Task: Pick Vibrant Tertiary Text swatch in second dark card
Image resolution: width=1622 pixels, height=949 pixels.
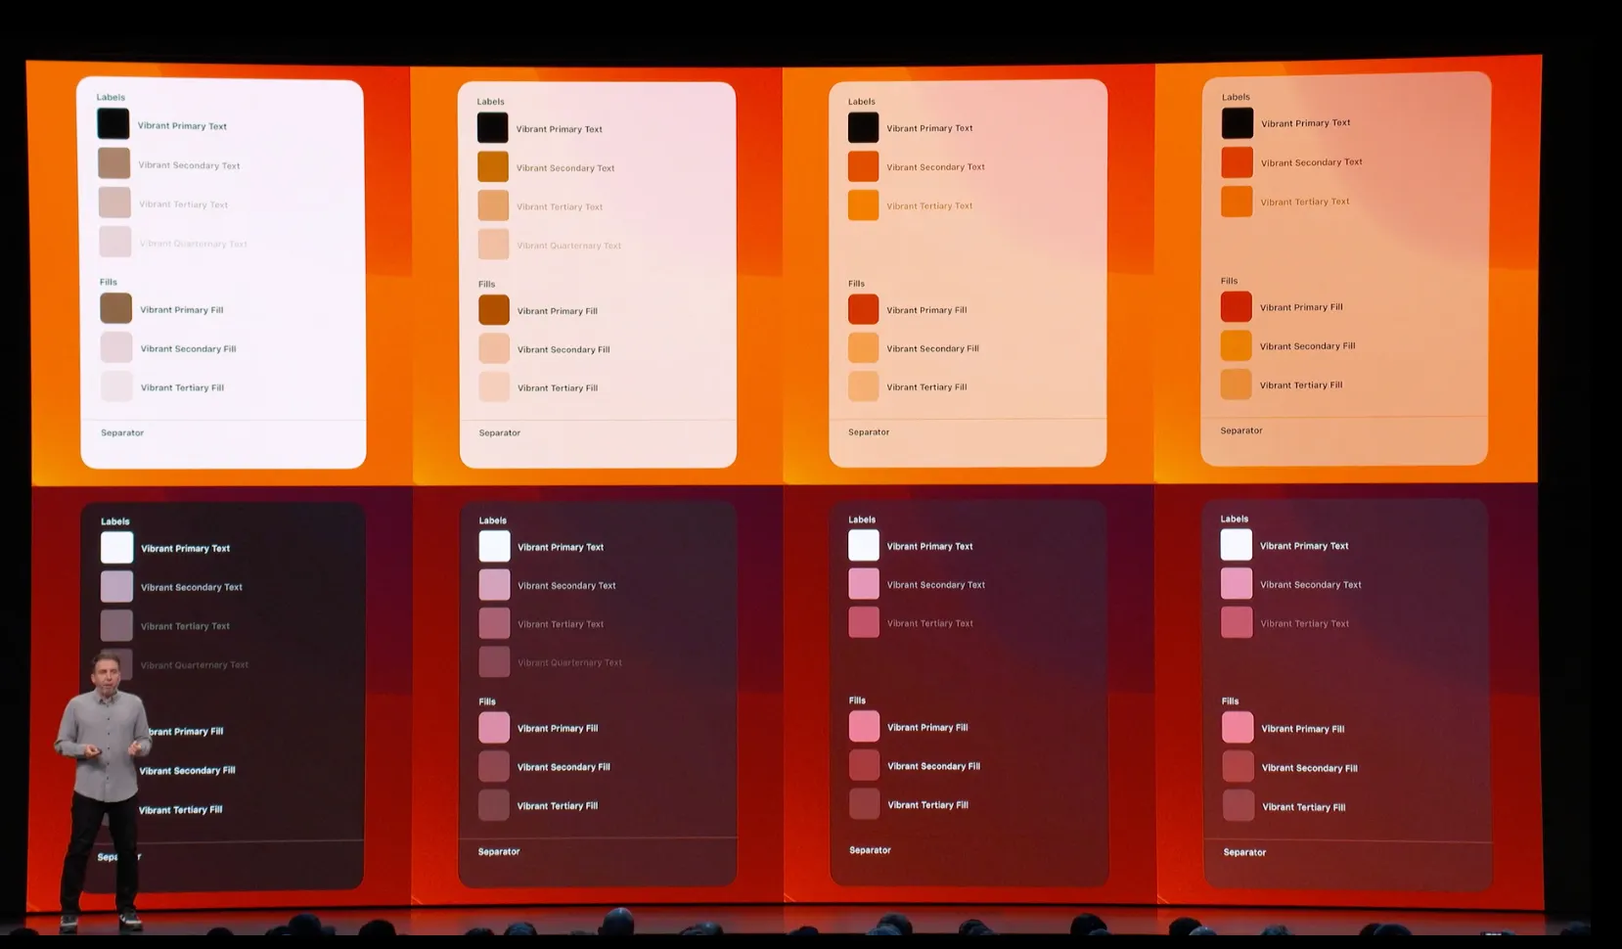Action: coord(495,623)
